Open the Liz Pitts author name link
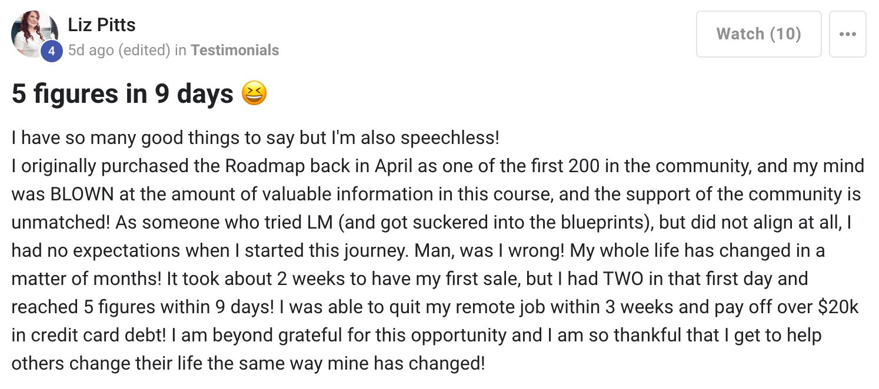This screenshot has width=879, height=389. pos(101,25)
